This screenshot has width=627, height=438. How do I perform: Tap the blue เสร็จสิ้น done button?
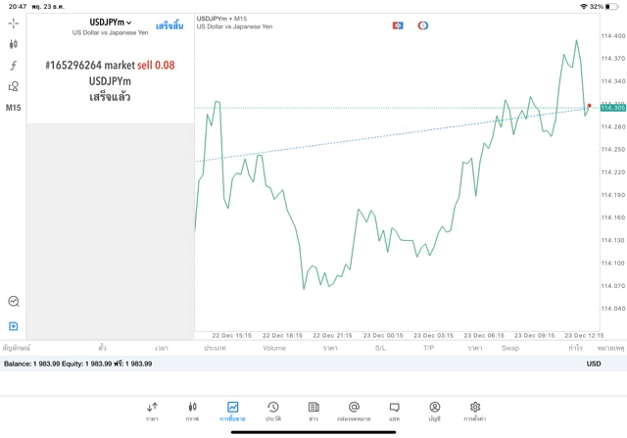click(x=169, y=26)
